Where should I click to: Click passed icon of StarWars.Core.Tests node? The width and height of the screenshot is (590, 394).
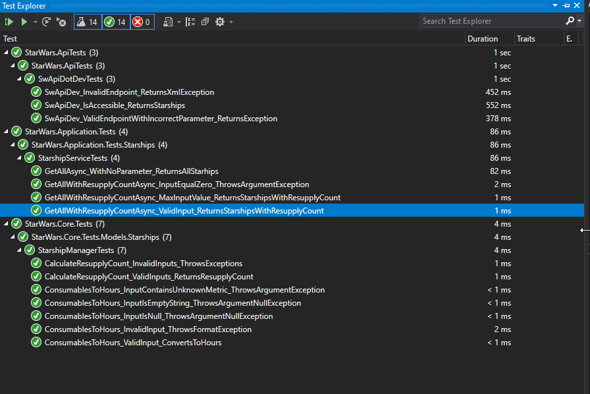(16, 224)
